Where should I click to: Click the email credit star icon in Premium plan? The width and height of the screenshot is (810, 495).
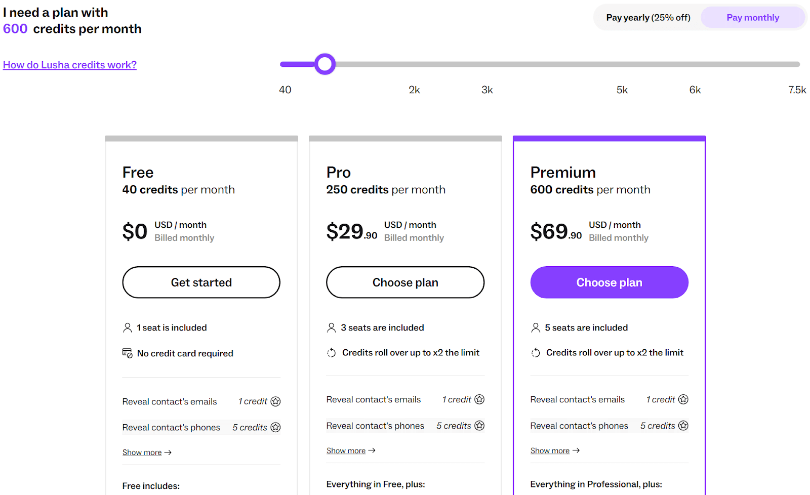(x=684, y=399)
